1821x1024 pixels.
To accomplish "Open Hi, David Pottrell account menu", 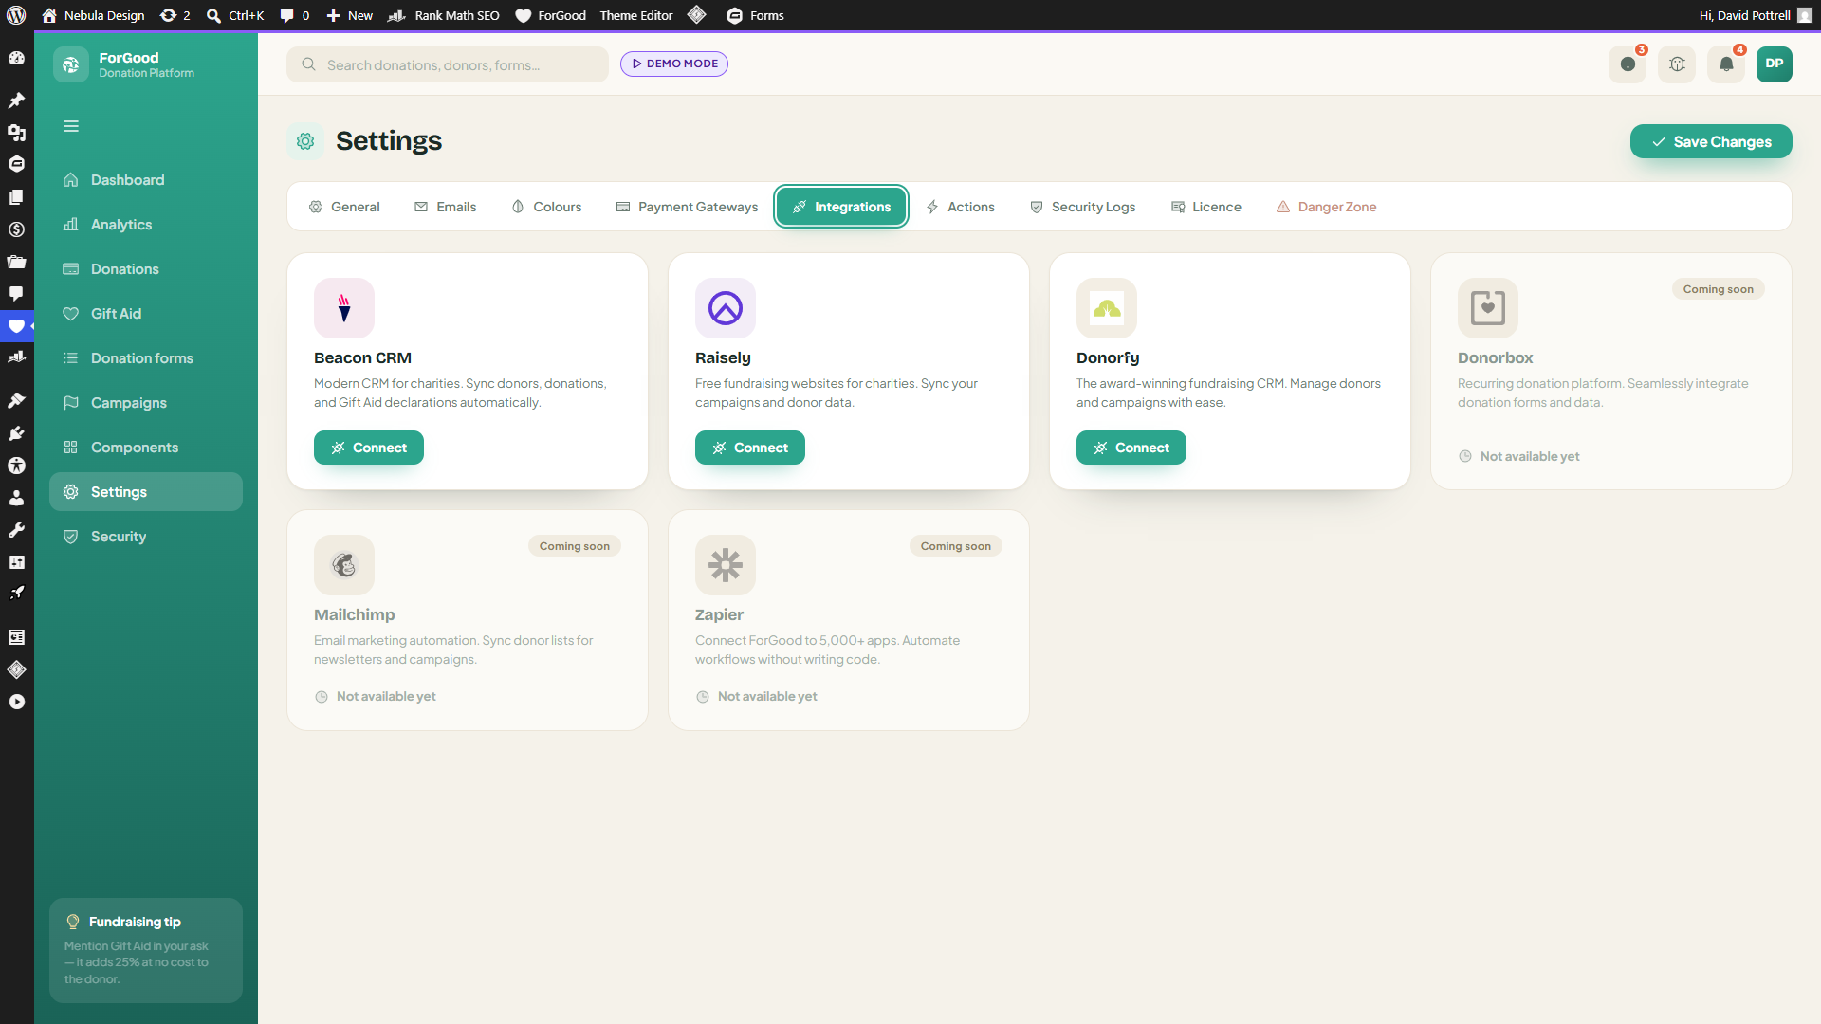I will pyautogui.click(x=1756, y=15).
